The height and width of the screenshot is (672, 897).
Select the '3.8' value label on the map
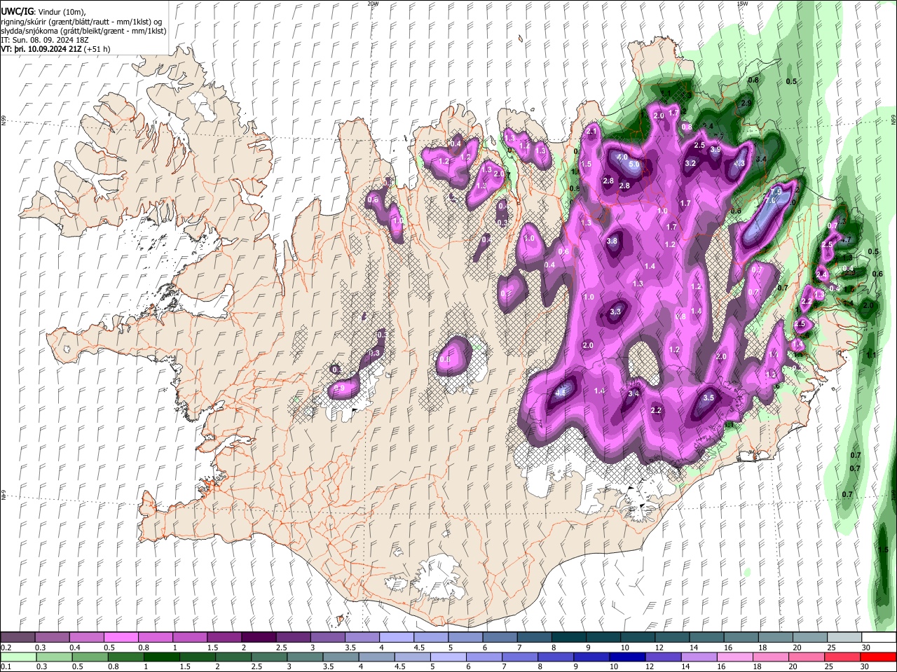click(x=612, y=241)
